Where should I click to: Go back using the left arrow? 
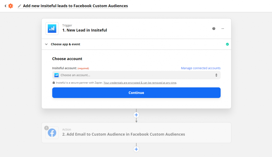click(5, 6)
